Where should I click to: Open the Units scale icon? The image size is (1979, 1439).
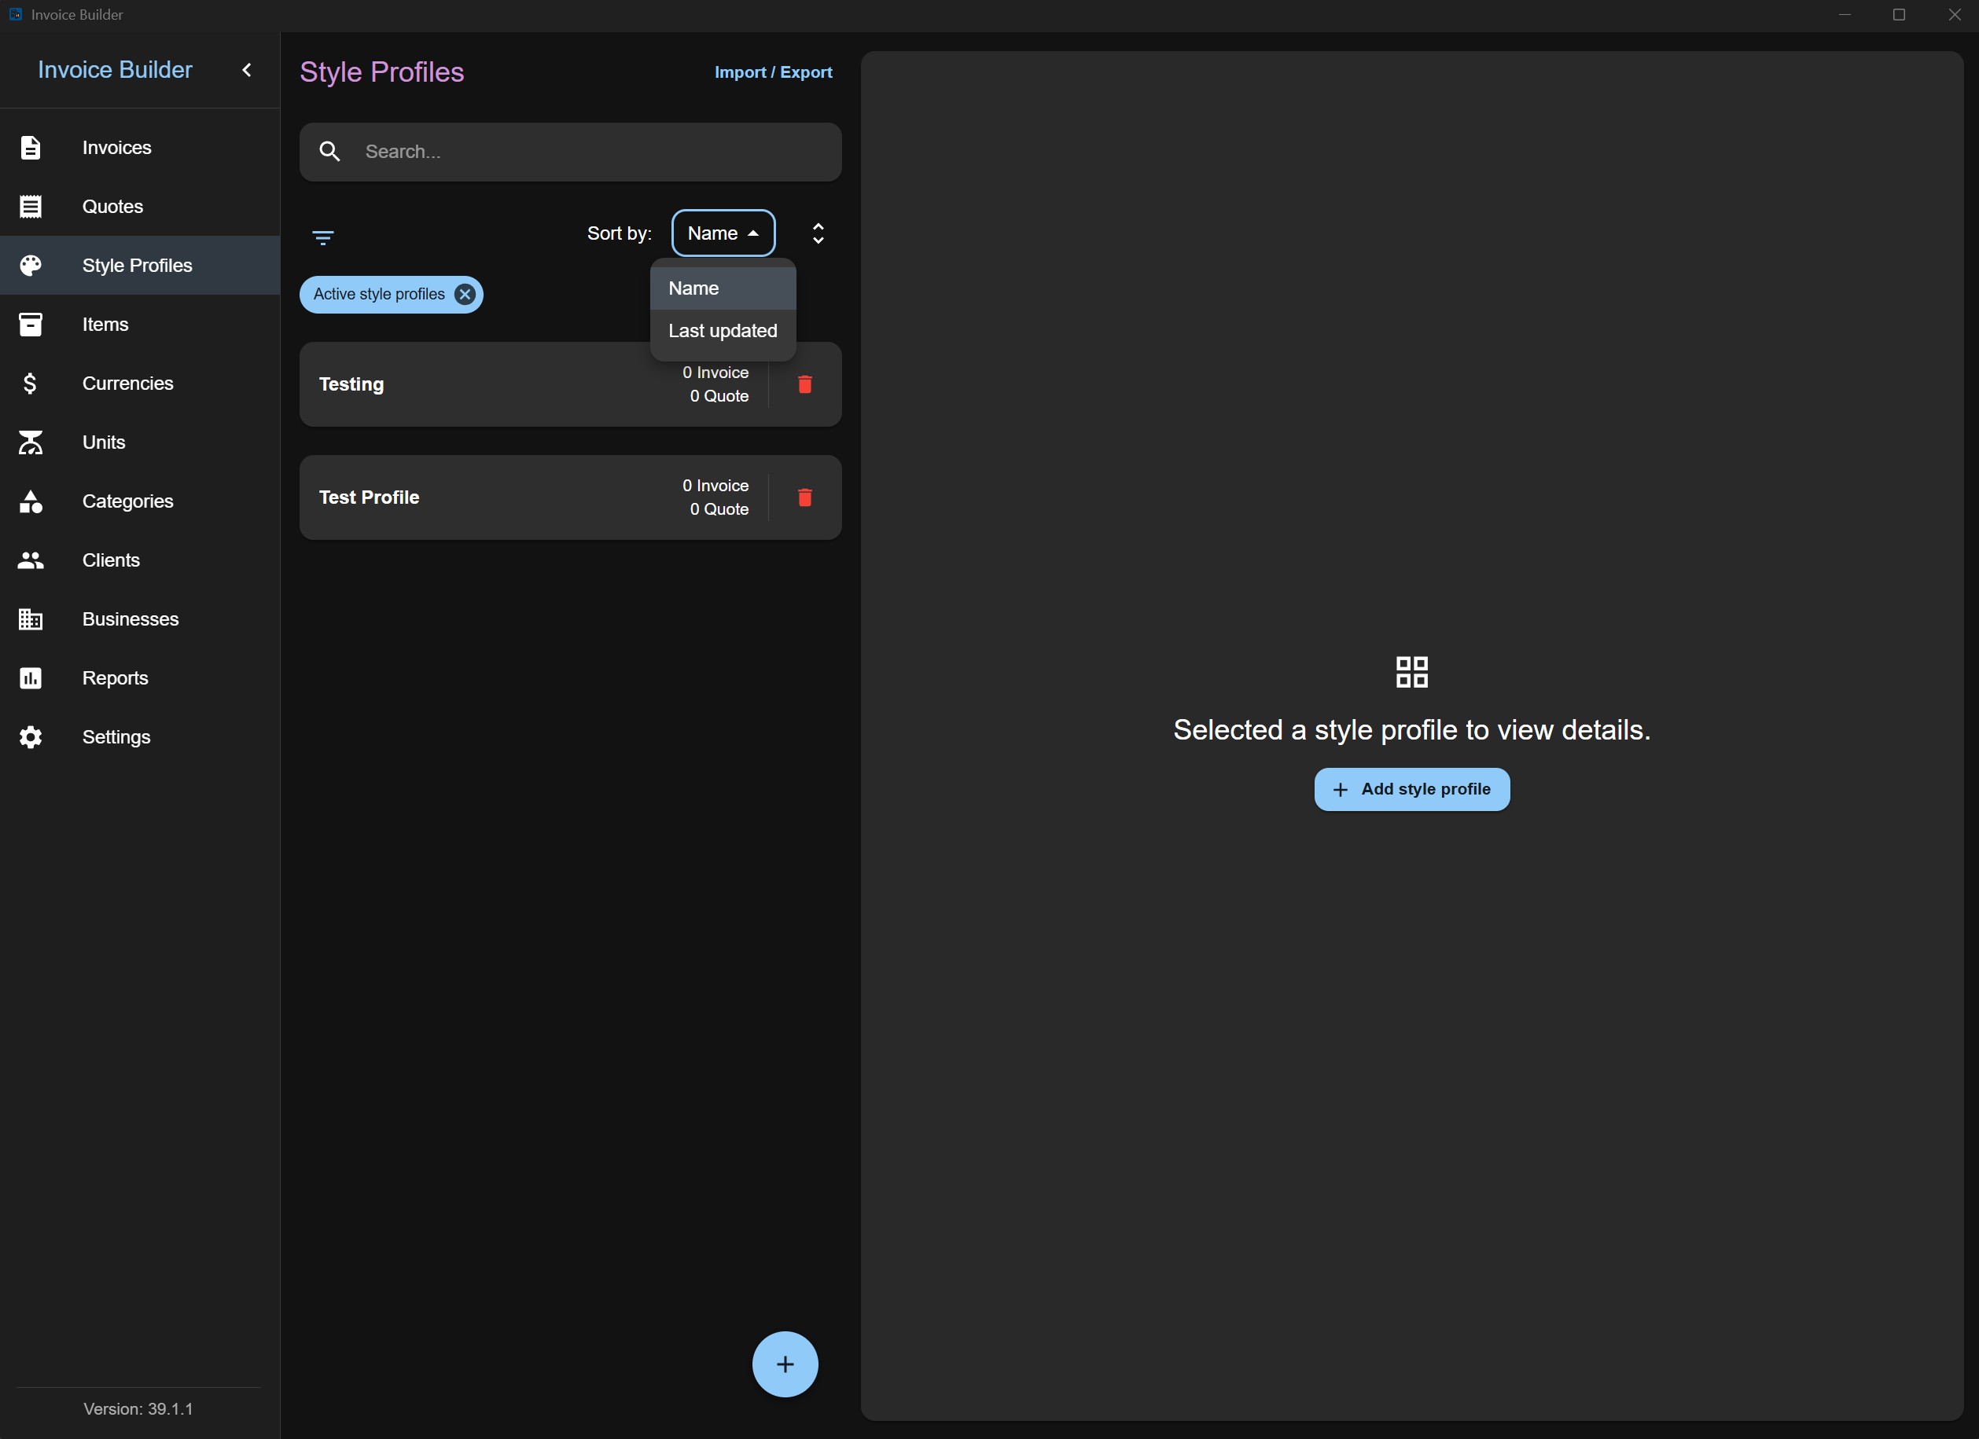(31, 442)
